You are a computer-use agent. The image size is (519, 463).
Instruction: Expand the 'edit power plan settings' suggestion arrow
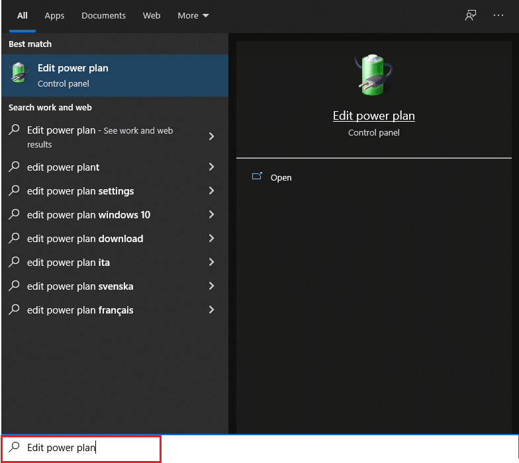211,191
